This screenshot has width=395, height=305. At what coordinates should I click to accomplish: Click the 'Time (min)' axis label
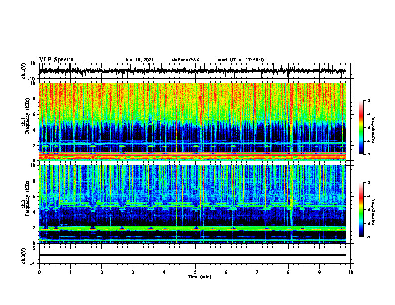[x=199, y=277]
